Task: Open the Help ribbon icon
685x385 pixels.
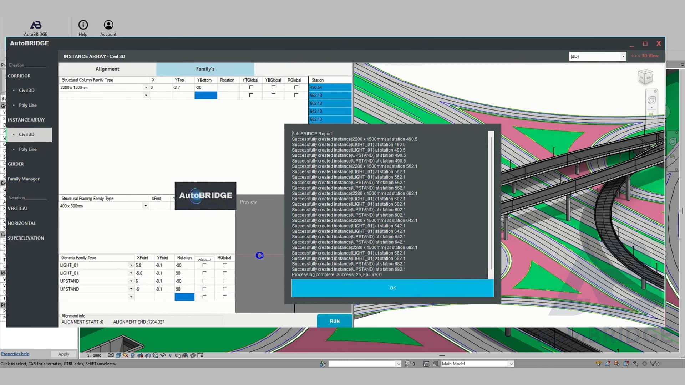Action: tap(83, 28)
